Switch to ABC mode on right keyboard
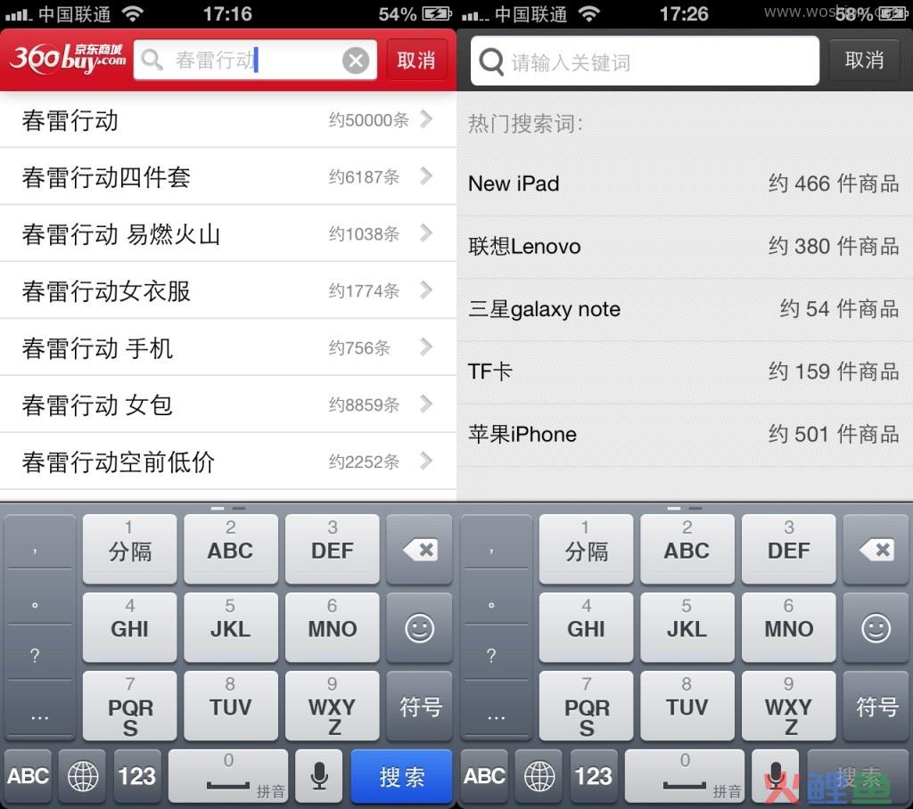Viewport: 913px width, 809px height. click(484, 776)
